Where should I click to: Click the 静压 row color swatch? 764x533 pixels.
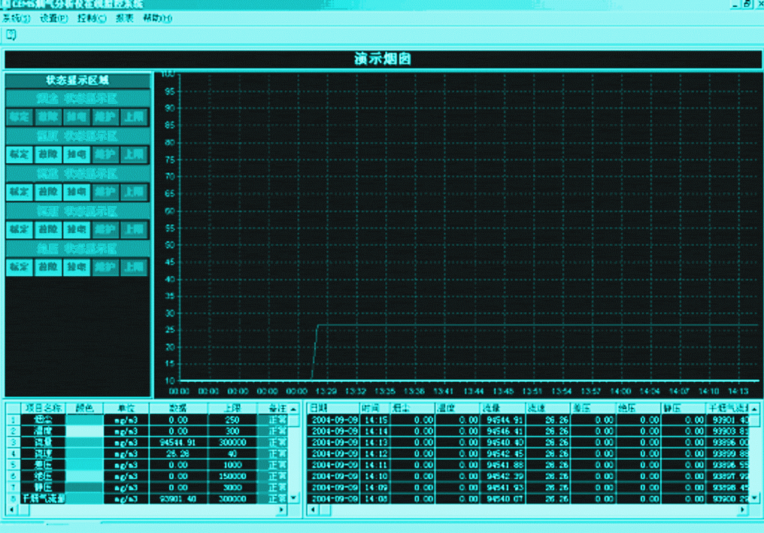pos(85,487)
